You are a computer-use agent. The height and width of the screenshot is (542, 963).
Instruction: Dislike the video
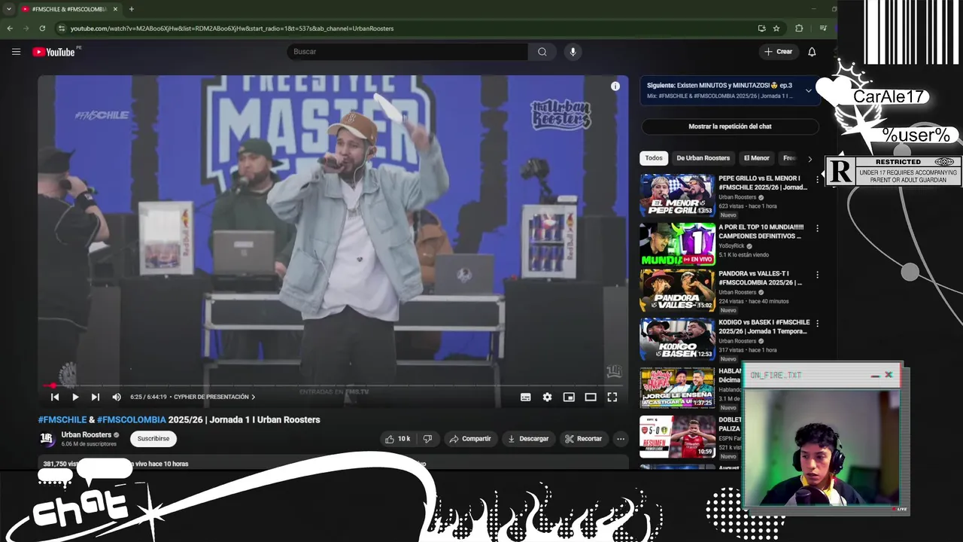[x=428, y=438]
